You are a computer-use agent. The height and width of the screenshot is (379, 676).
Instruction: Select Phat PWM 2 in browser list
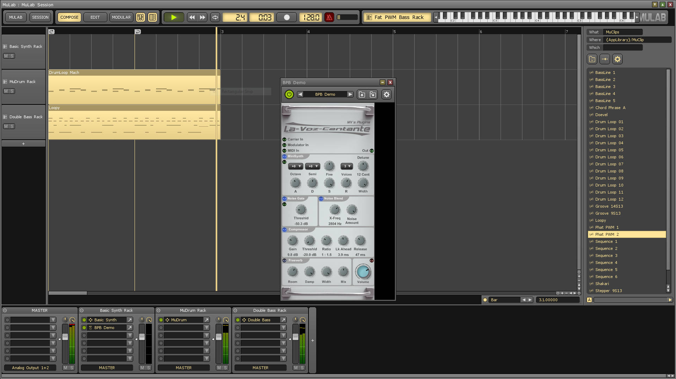(x=627, y=234)
